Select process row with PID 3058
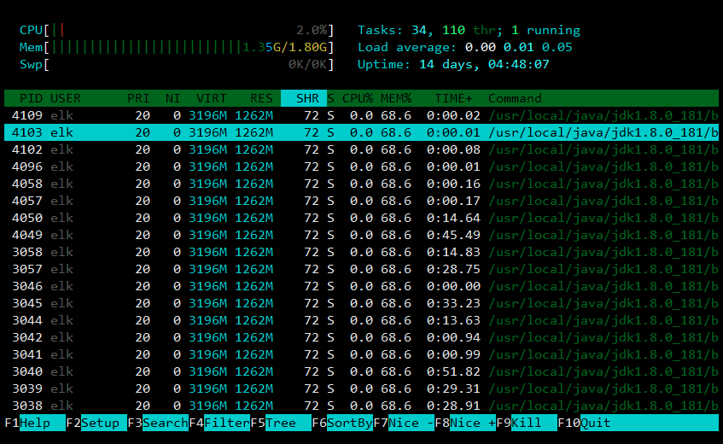723x444 pixels. 362,252
